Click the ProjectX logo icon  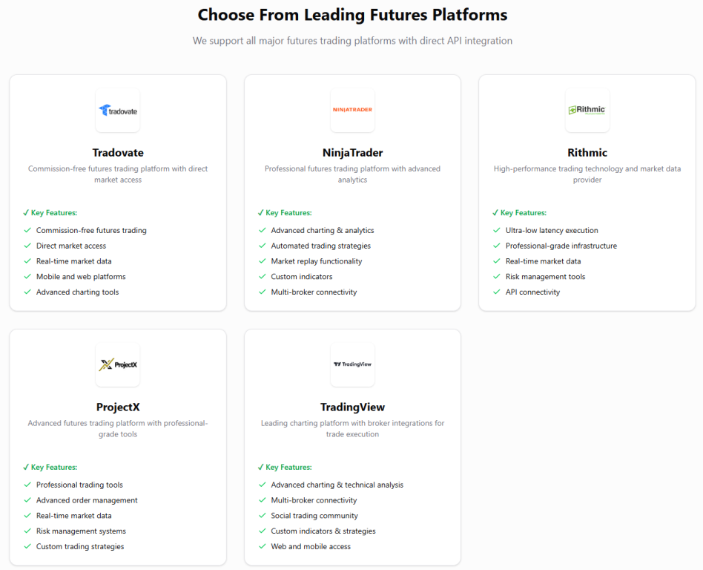(118, 364)
